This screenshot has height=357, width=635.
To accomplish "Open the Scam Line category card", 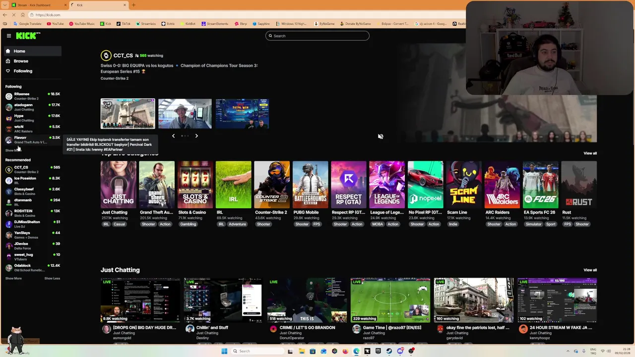I will pos(464,184).
